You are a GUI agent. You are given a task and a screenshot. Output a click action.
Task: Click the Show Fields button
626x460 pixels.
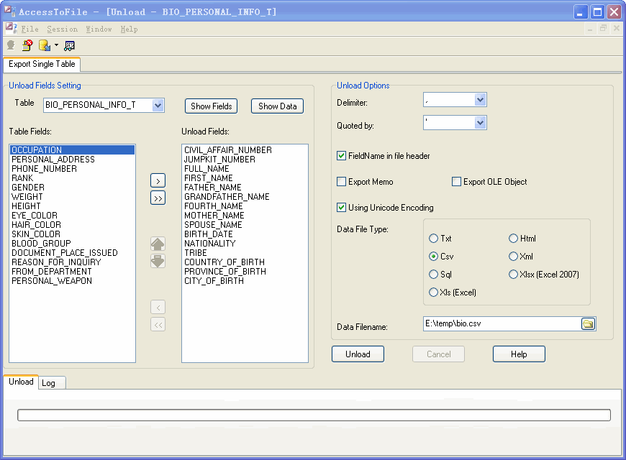(x=212, y=106)
